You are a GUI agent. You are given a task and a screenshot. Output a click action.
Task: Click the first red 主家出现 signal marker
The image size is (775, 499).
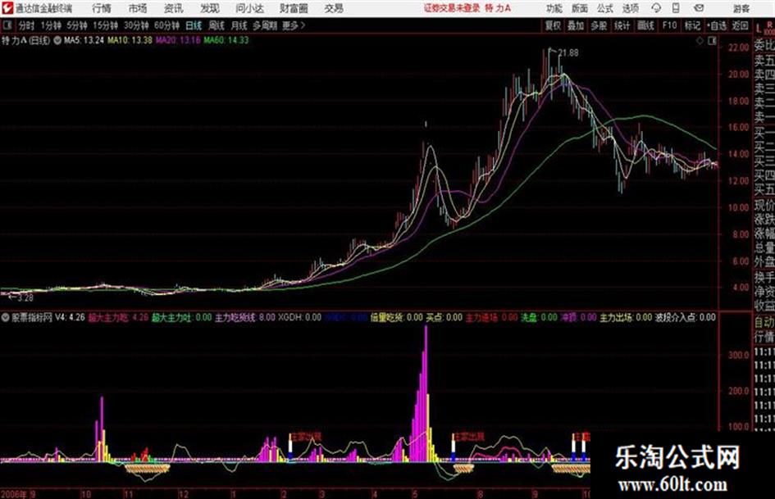coord(305,437)
